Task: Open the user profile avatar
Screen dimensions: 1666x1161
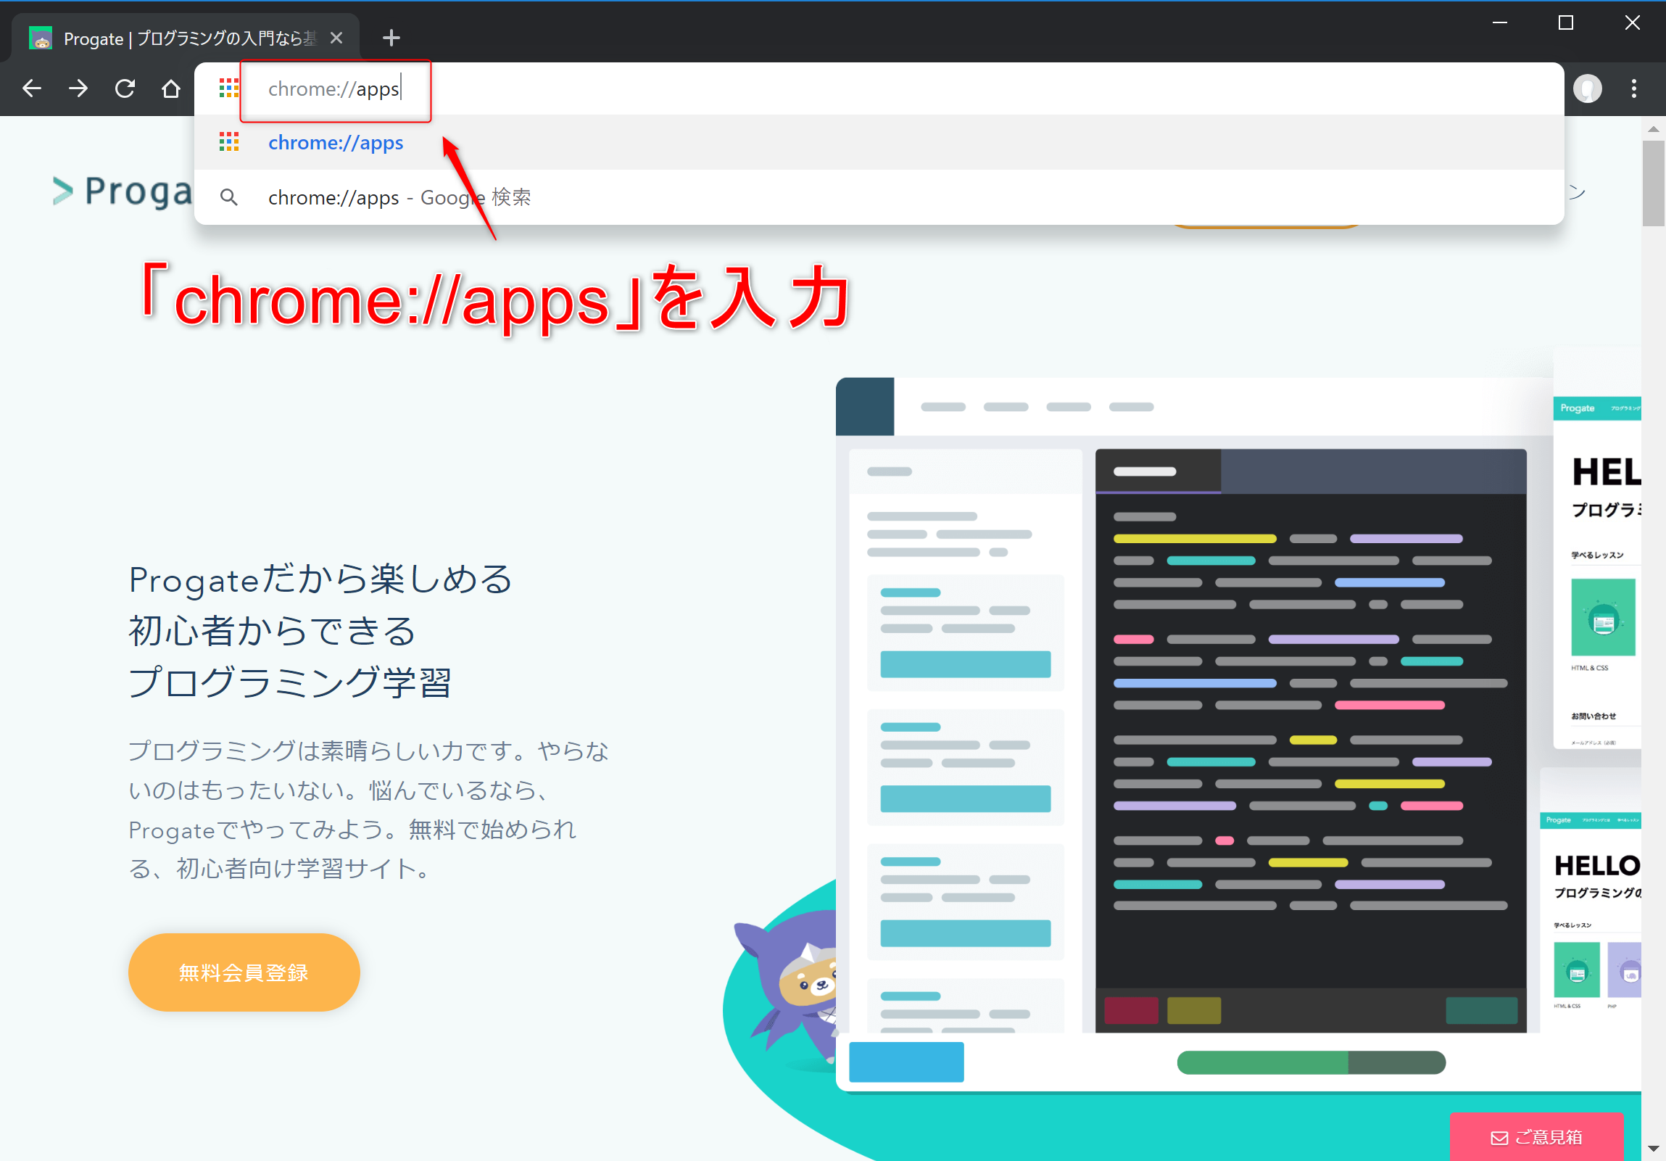Action: coord(1587,88)
